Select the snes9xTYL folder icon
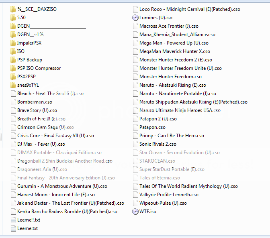 (x=13, y=85)
